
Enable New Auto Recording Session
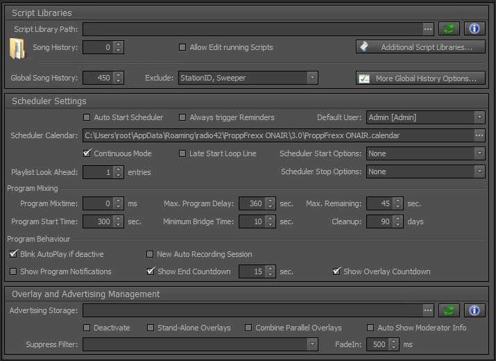click(150, 254)
